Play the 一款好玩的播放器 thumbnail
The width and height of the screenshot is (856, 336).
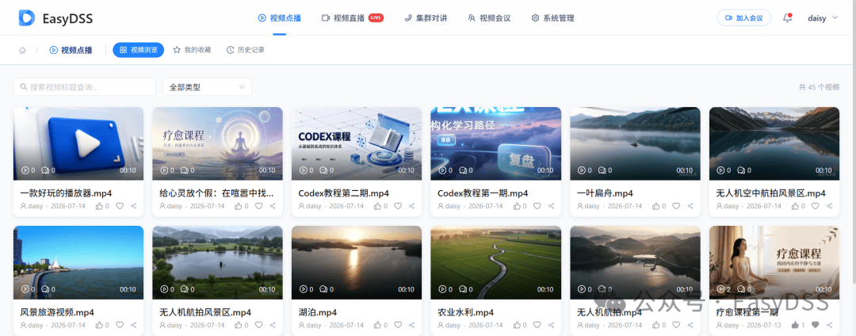(78, 143)
